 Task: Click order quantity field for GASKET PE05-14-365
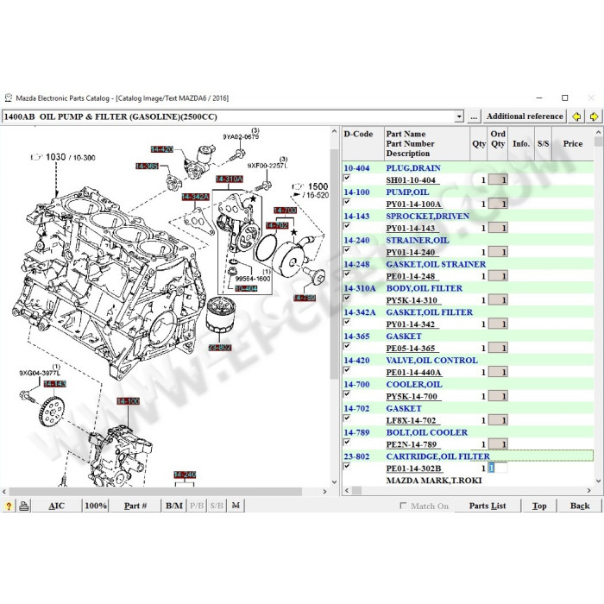498,348
